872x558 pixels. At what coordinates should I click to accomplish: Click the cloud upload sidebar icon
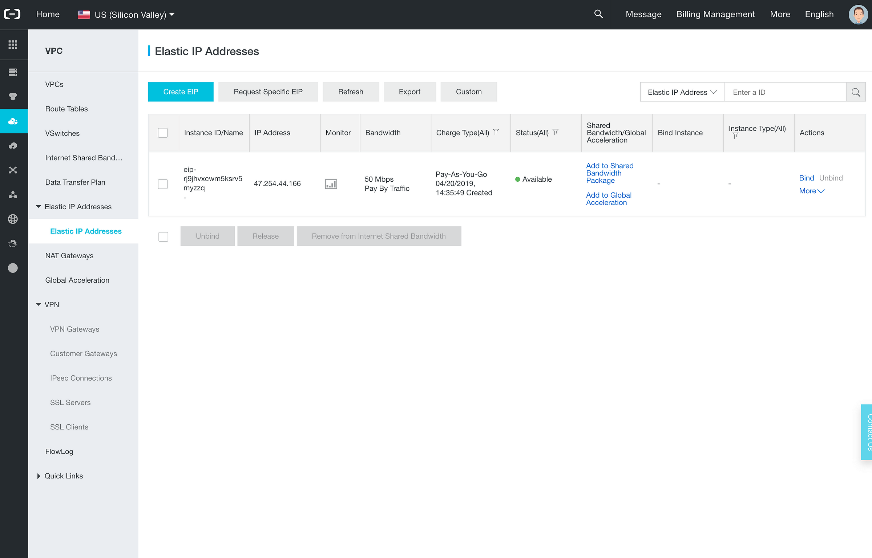[x=14, y=146]
